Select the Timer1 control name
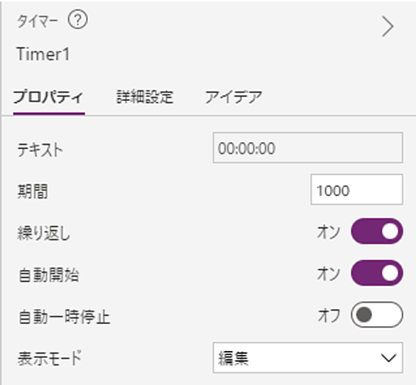Screen dimensions: 416x385 coord(43,54)
